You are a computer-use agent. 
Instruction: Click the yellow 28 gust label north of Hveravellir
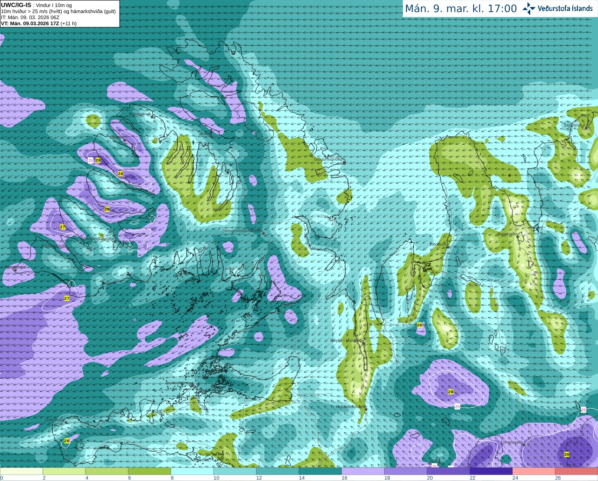coord(451,392)
